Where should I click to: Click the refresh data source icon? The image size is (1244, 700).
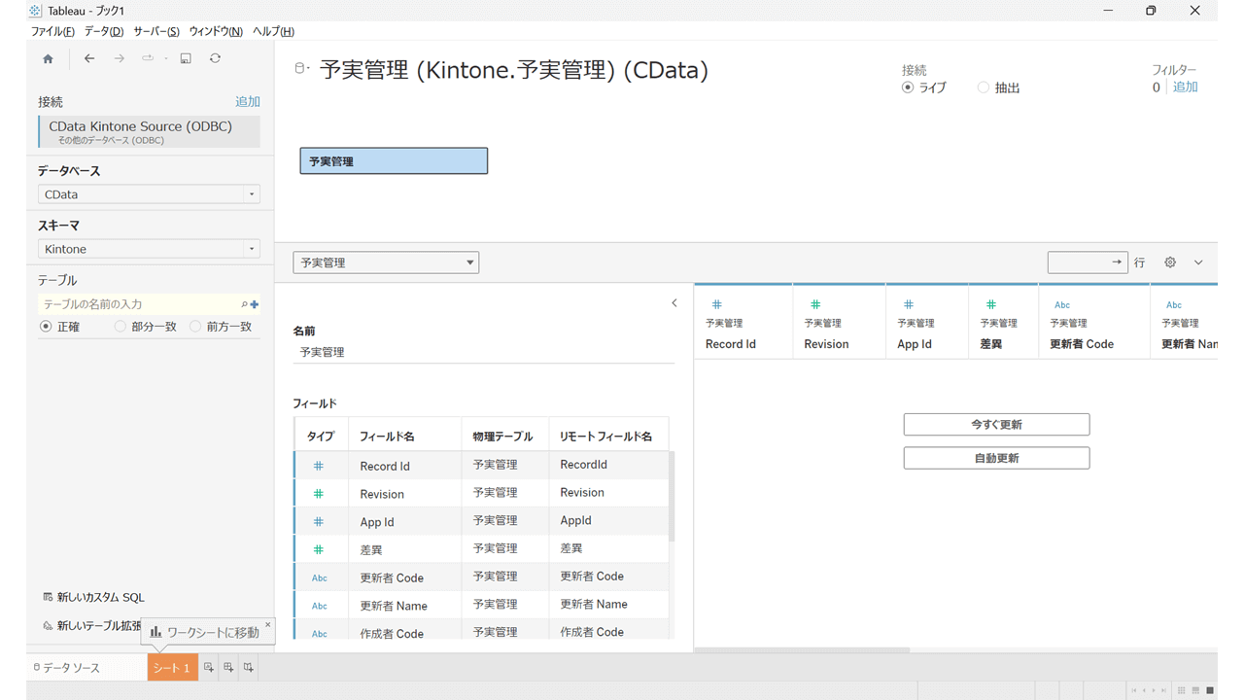point(215,58)
